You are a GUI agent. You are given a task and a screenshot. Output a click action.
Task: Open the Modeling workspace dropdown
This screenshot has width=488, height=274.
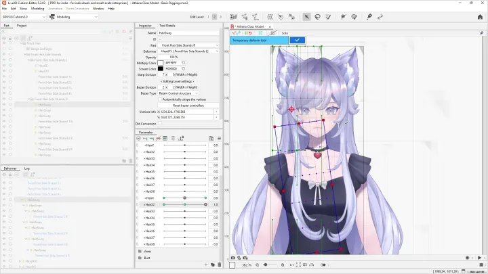pos(73,17)
